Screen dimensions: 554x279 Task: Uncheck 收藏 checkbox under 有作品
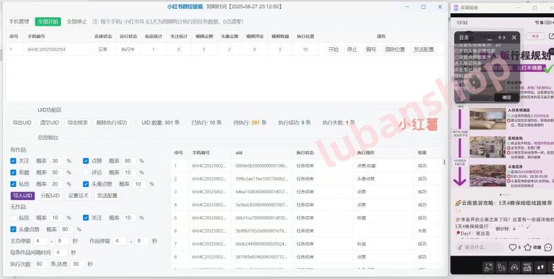(x=13, y=172)
